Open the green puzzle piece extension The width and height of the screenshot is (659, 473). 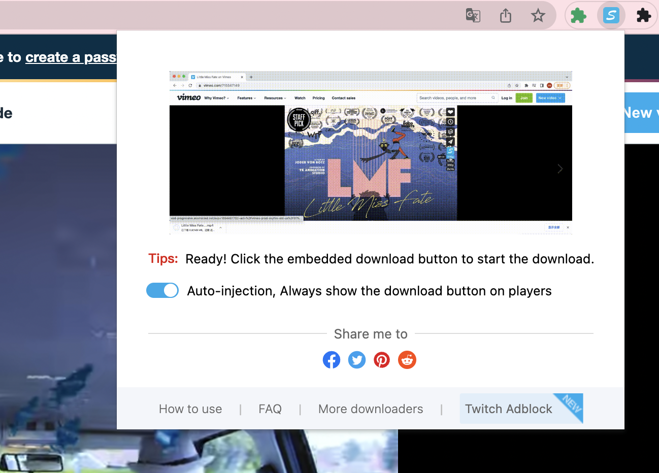pyautogui.click(x=579, y=16)
